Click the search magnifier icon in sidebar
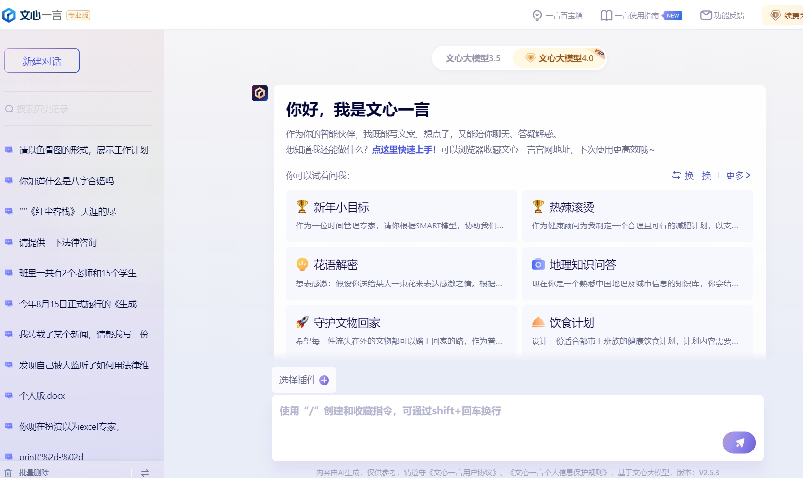The image size is (803, 478). pos(9,109)
